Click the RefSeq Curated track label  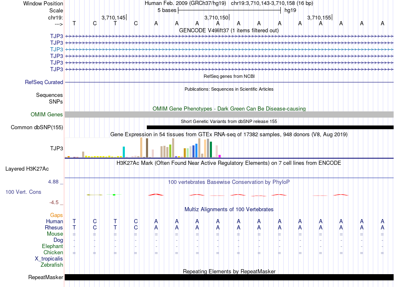[44, 82]
